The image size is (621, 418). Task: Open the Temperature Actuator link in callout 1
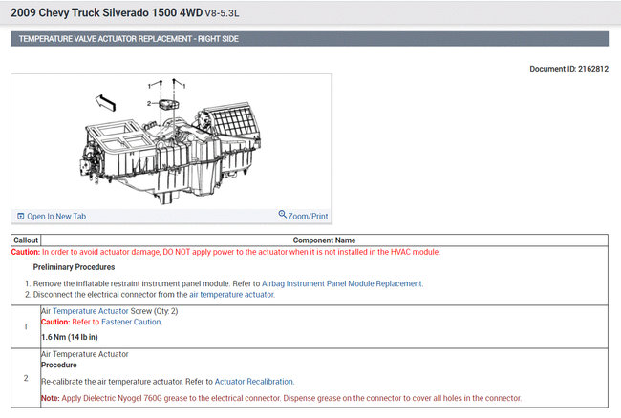[91, 311]
